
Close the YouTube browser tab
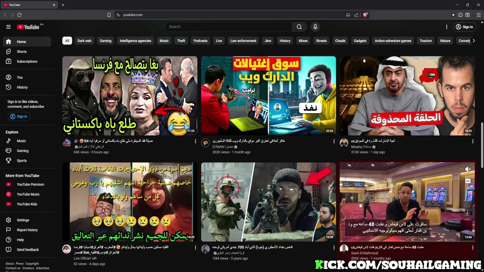[x=54, y=5]
